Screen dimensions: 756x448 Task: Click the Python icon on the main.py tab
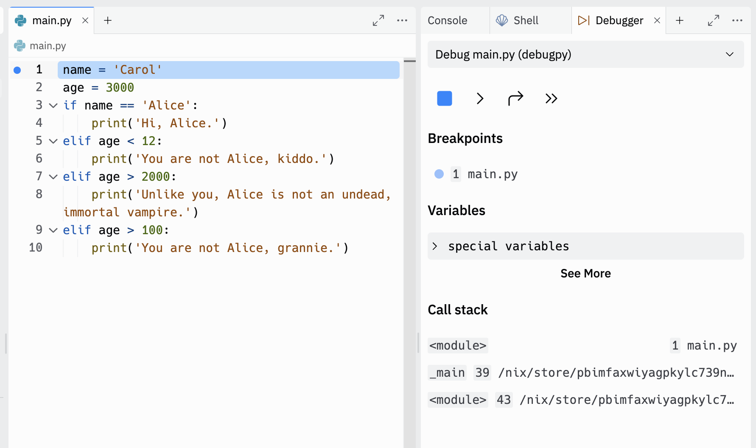[20, 20]
